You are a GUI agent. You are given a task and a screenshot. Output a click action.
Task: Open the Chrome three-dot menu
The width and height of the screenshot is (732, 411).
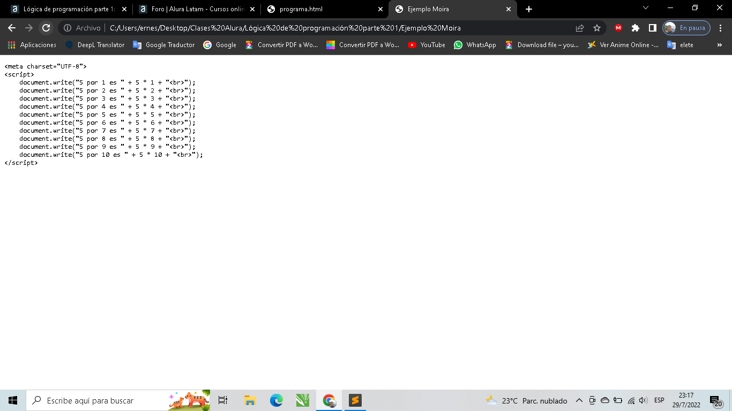coord(721,28)
